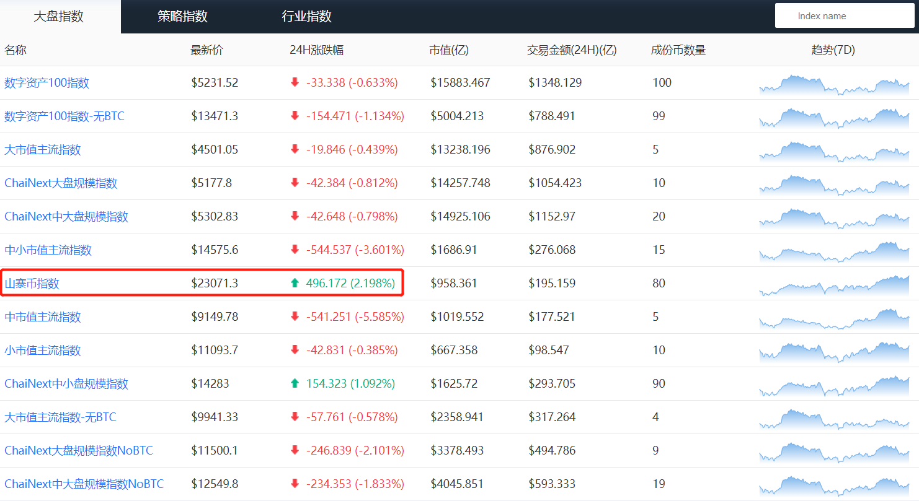Open the ChaiNext中小盘规模指数 link
This screenshot has height=501, width=919.
[x=66, y=384]
